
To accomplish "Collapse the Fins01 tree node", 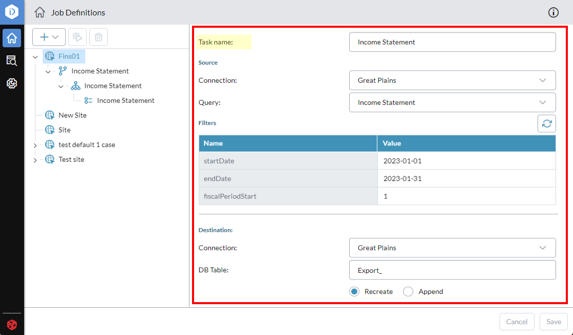I will coord(35,57).
